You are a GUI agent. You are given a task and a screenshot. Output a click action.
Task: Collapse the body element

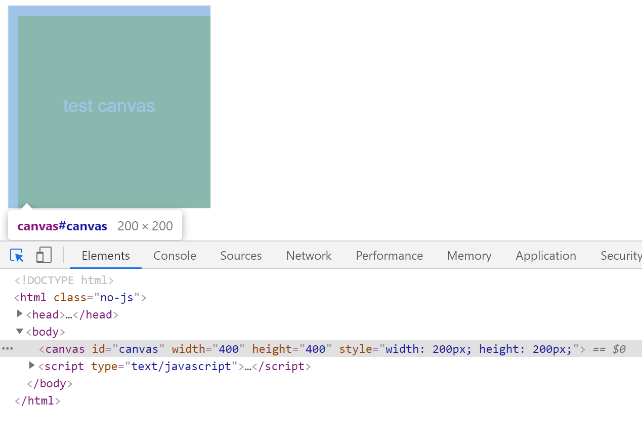click(x=19, y=331)
